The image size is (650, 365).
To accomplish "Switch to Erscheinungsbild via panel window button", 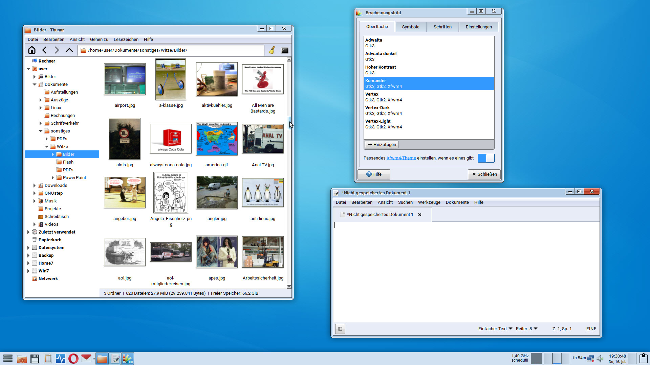I will pyautogui.click(x=128, y=359).
